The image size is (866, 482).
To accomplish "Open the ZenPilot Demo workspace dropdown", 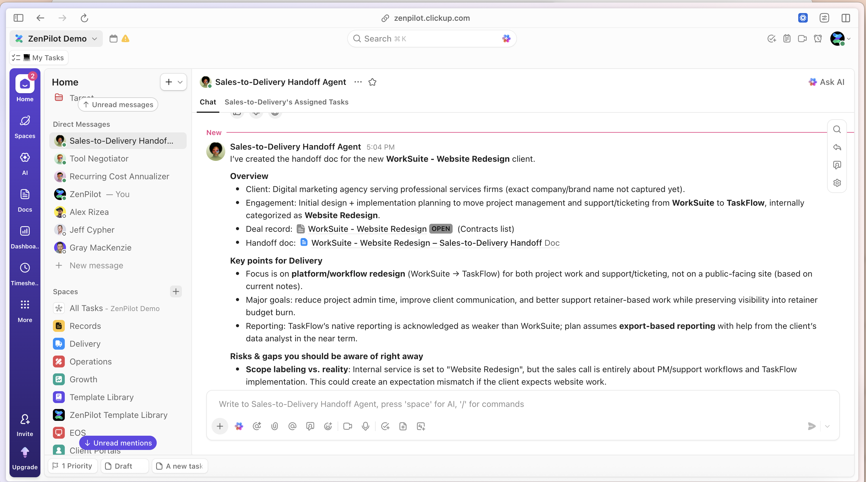I will [95, 38].
